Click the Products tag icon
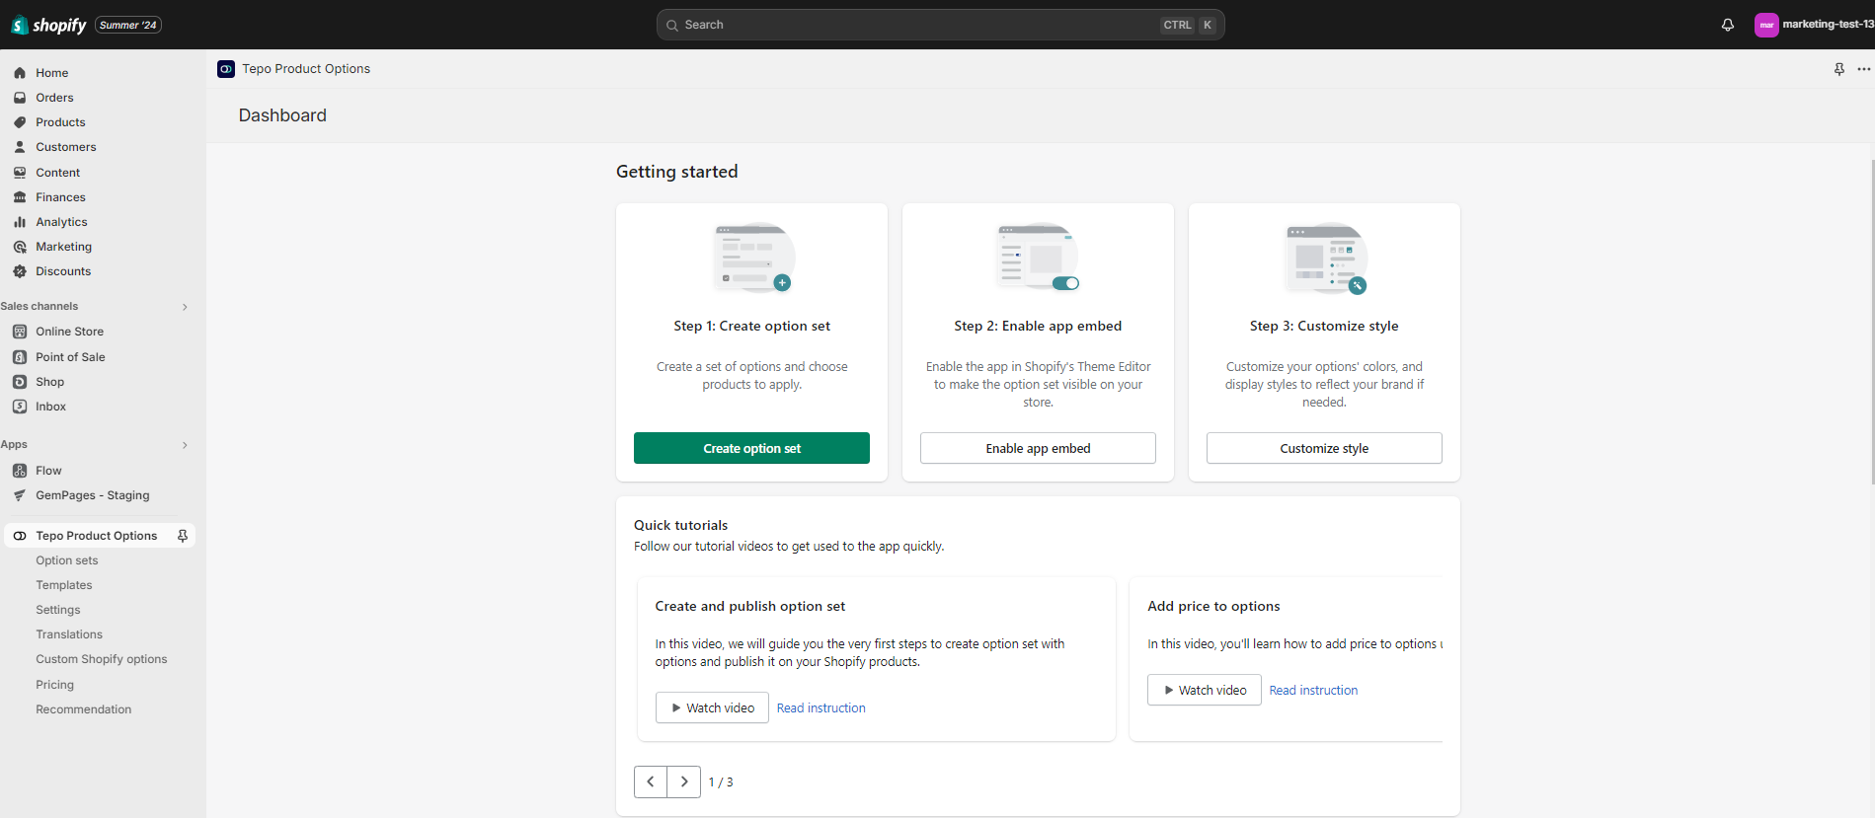This screenshot has height=818, width=1875. (20, 122)
